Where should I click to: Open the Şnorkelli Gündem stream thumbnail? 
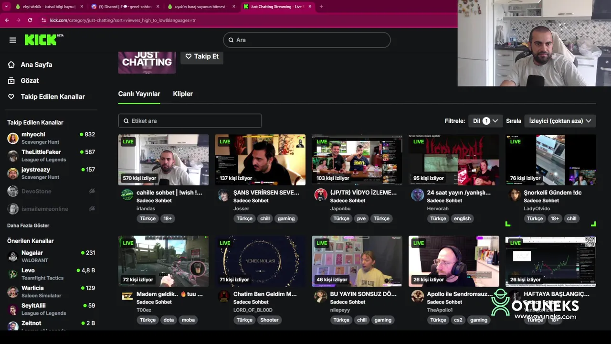[550, 160]
